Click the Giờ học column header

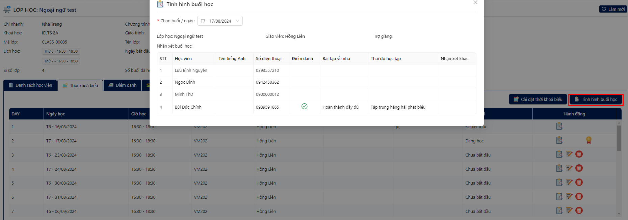pyautogui.click(x=139, y=114)
